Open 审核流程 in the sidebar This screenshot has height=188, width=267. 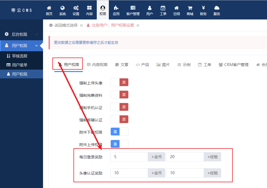coord(19,56)
